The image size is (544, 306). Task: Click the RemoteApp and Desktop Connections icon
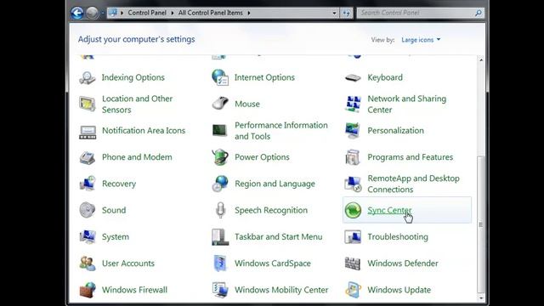[353, 184]
